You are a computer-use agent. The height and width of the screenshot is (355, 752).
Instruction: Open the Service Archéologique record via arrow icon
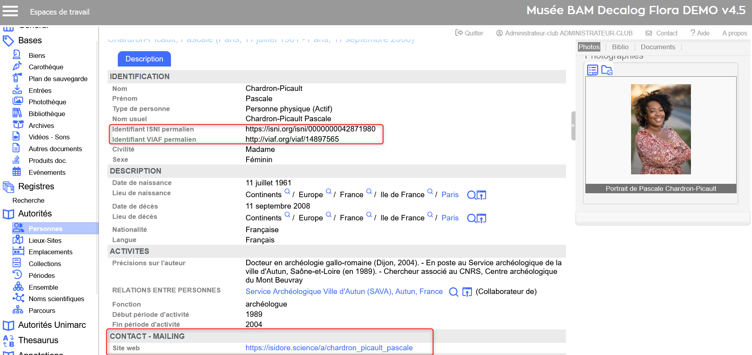[x=467, y=292]
